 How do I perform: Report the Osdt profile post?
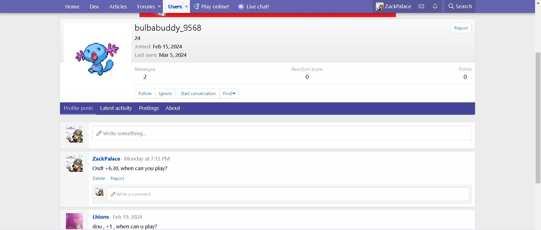117,178
